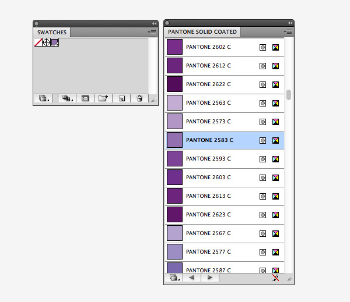
Task: Select the Registration swatch icon
Action: 46,42
